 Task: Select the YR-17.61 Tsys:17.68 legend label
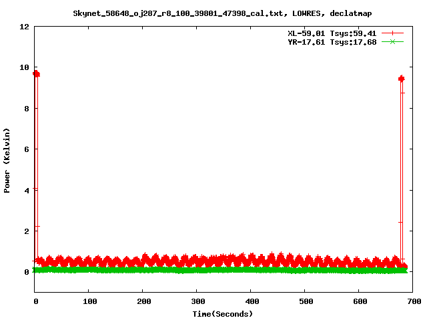click(332, 42)
